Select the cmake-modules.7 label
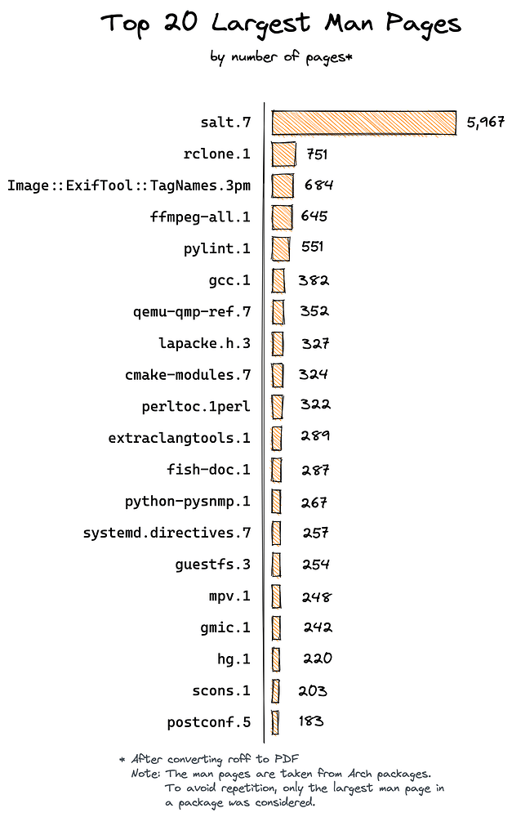This screenshot has width=512, height=817. [188, 375]
